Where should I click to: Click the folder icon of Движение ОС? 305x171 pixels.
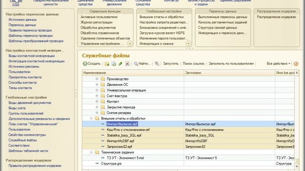(103, 85)
